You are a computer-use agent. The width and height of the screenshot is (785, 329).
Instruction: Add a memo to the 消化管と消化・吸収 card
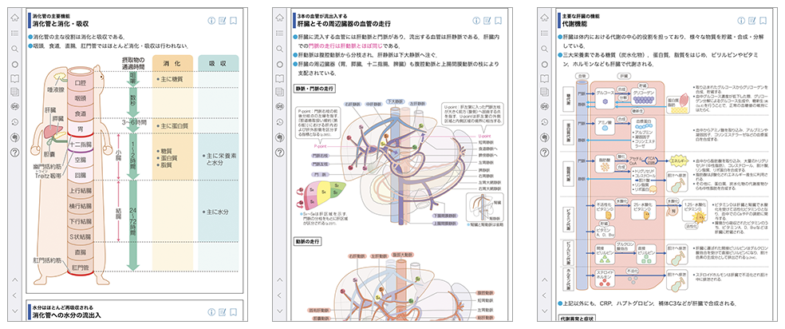[223, 21]
